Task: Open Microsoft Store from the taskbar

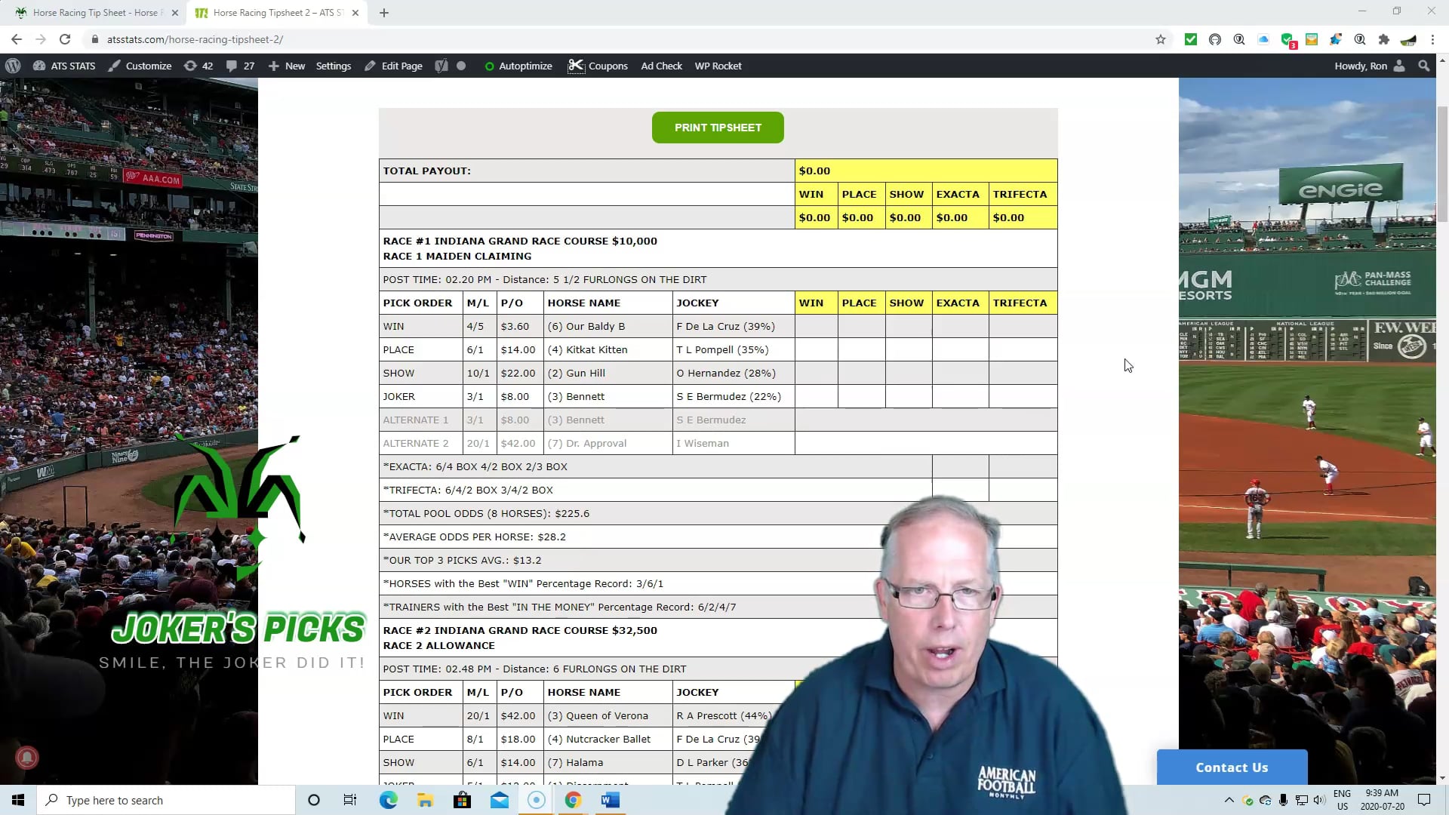Action: [462, 800]
